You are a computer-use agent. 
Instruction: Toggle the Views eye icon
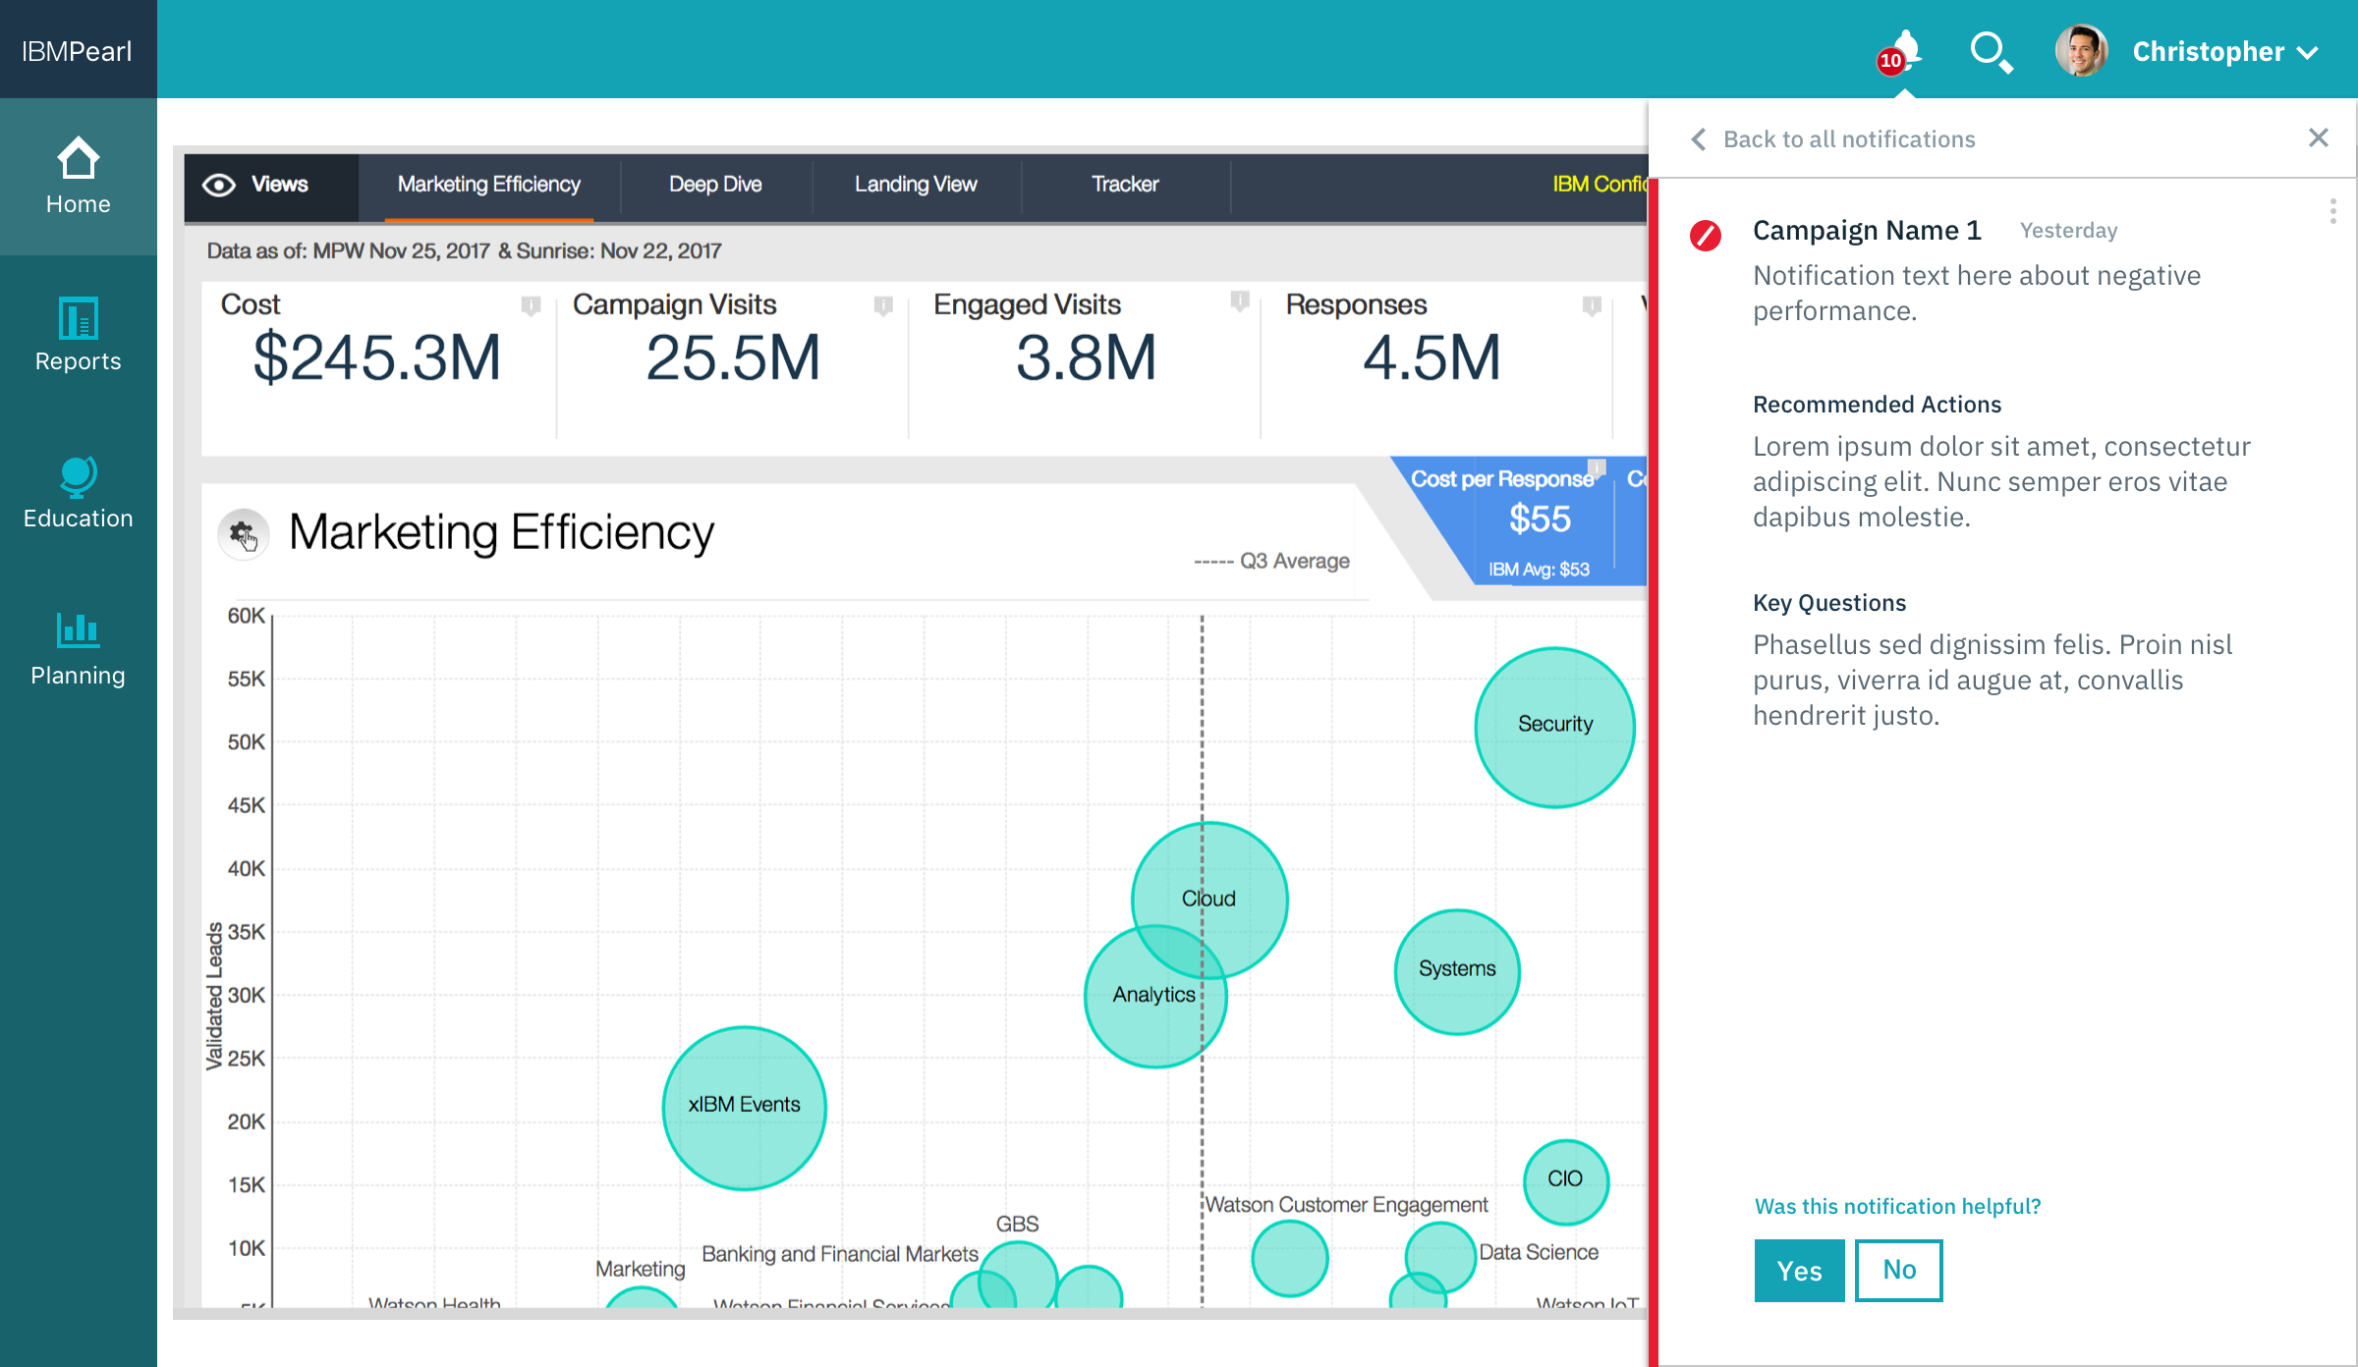219,185
